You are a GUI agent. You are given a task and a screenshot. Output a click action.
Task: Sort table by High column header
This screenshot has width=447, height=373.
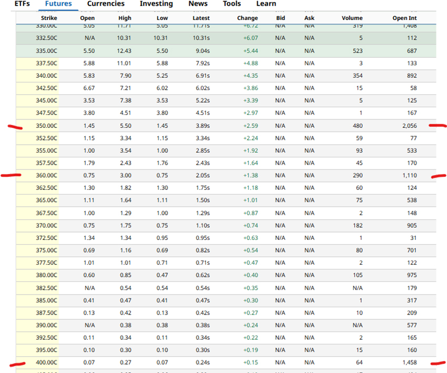pyautogui.click(x=125, y=18)
